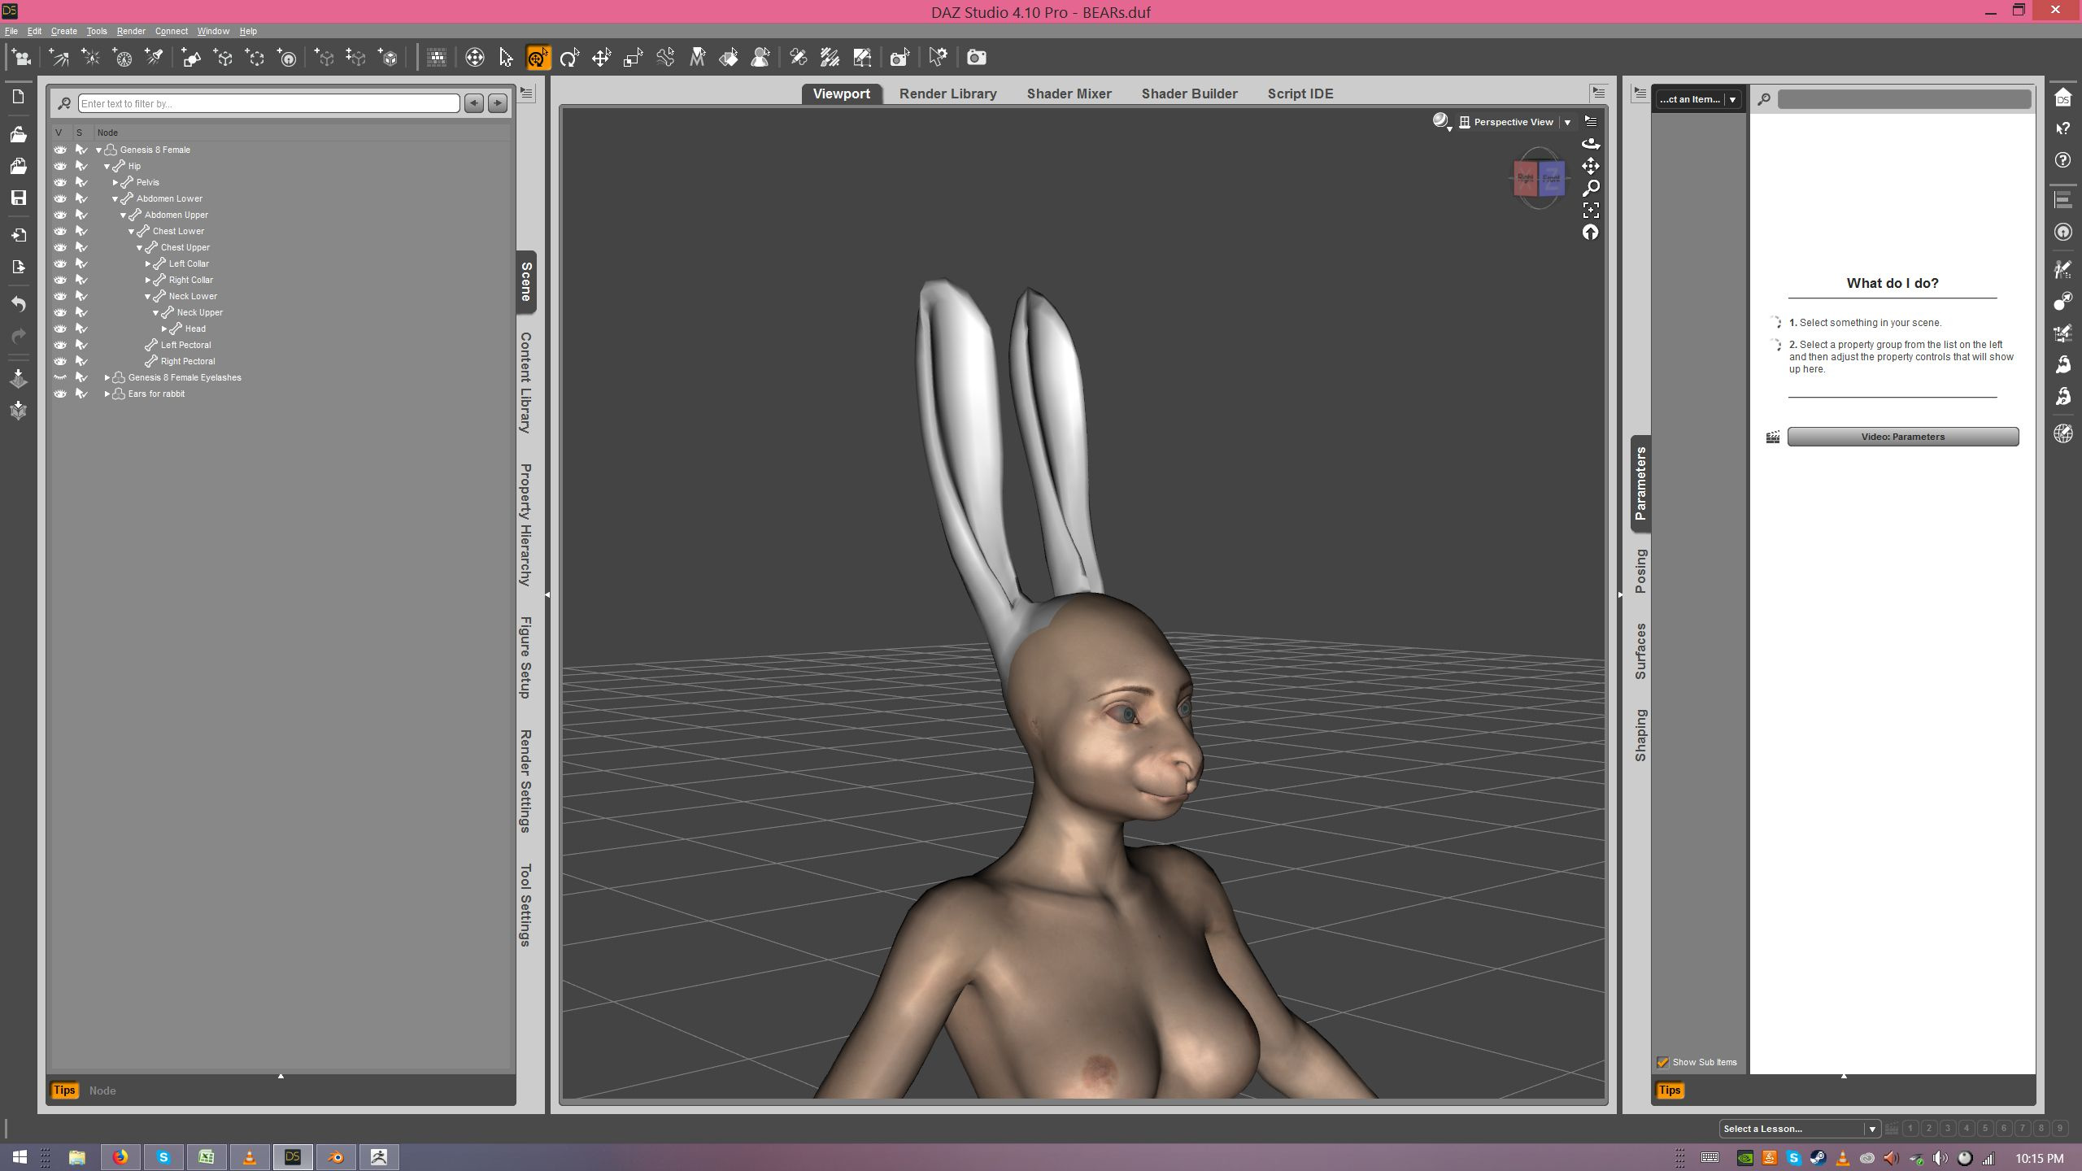2082x1171 pixels.
Task: Click the Render camera icon
Action: pos(976,58)
